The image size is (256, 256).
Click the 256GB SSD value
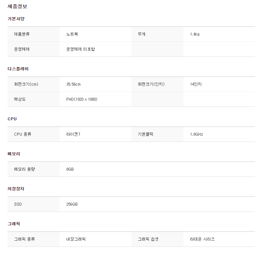click(x=72, y=204)
